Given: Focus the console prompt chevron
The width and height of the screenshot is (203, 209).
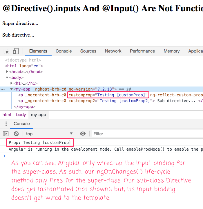Looking at the screenshot, I should pyautogui.click(x=4, y=156).
